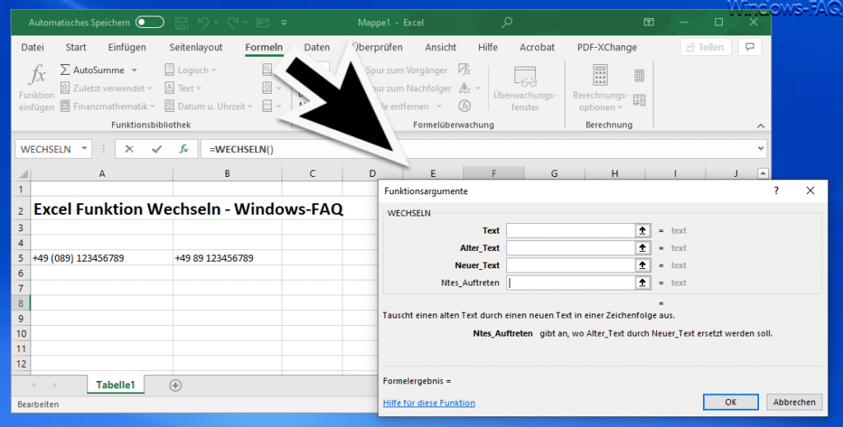Click the more functions book icon
Screen dimensions: 843x427
click(x=268, y=106)
